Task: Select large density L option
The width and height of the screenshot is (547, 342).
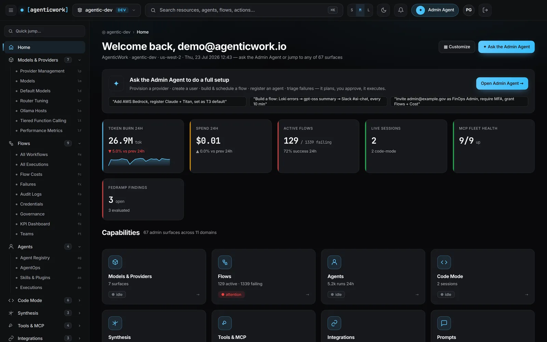Action: click(x=369, y=10)
